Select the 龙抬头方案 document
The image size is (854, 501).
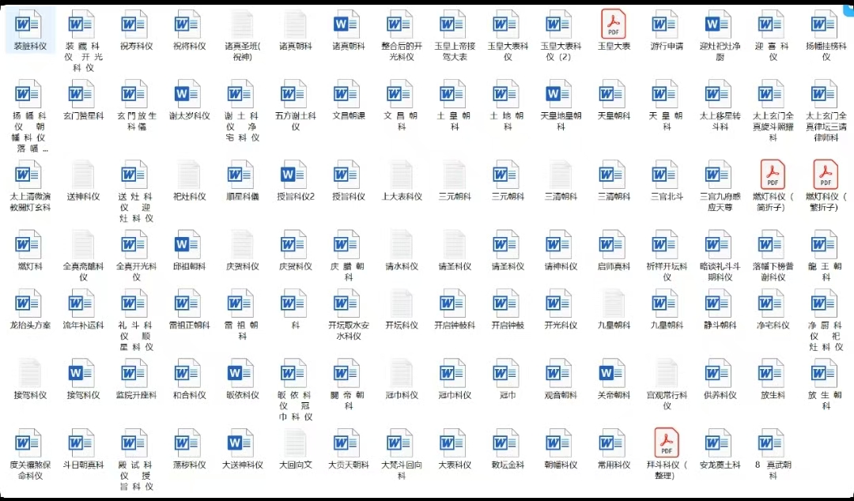click(x=30, y=304)
